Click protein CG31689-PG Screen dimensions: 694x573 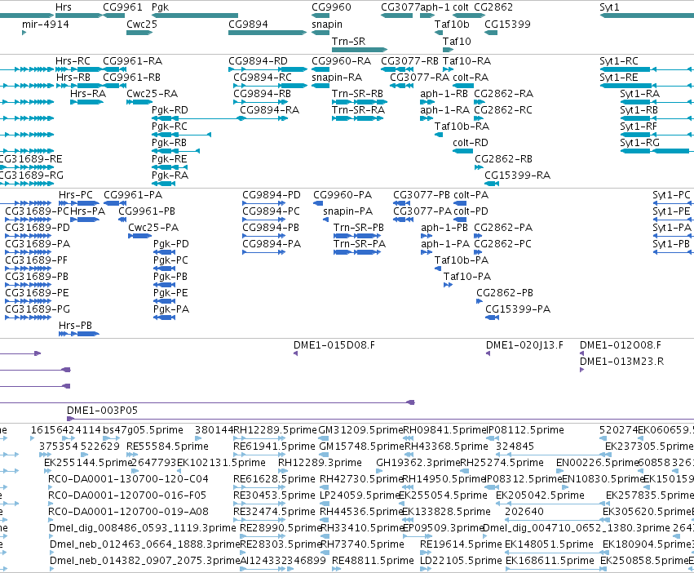click(x=38, y=309)
